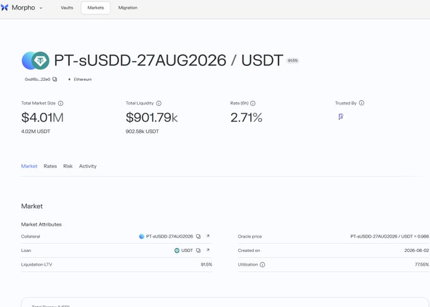The height and width of the screenshot is (307, 430).
Task: Click the $901.79k liquidity value
Action: (151, 117)
